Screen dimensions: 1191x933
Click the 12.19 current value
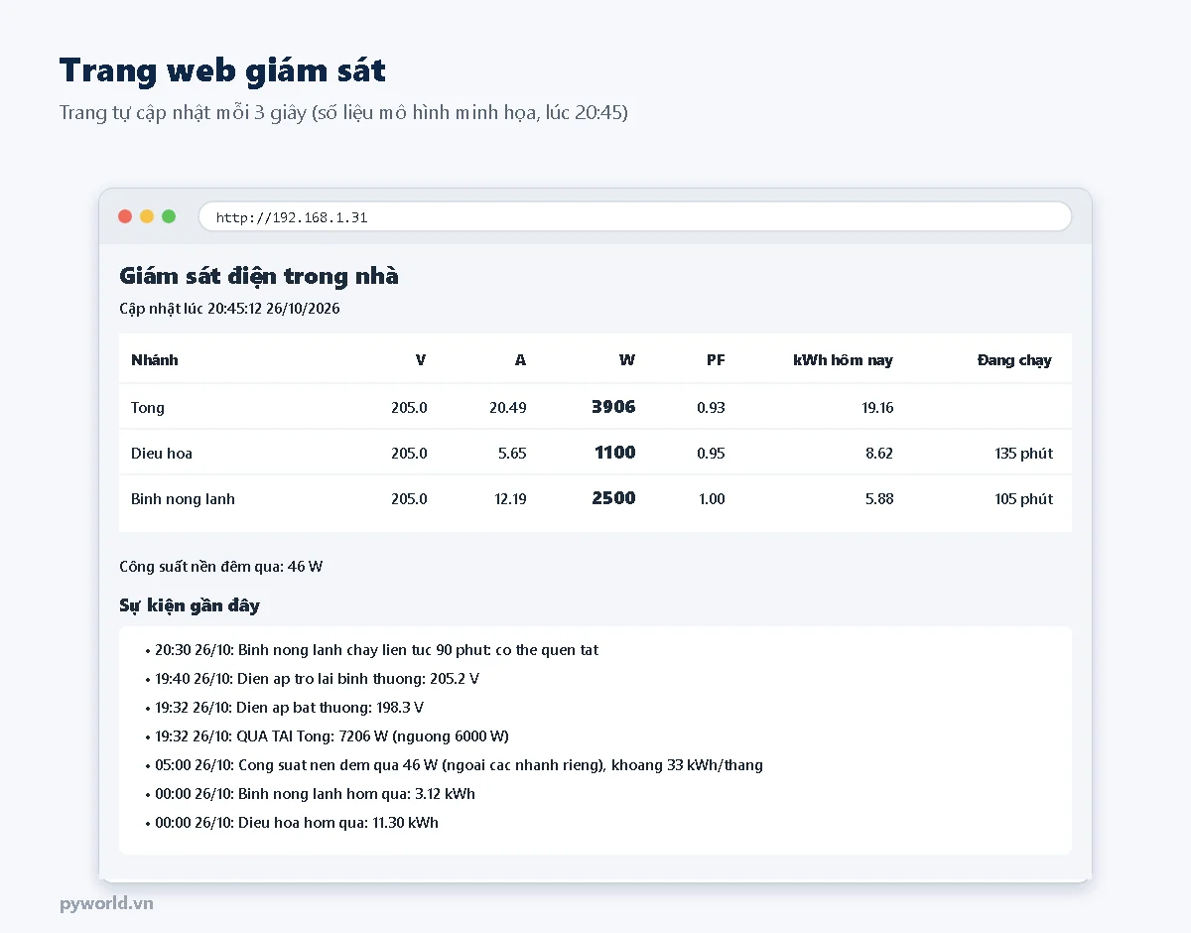(510, 499)
